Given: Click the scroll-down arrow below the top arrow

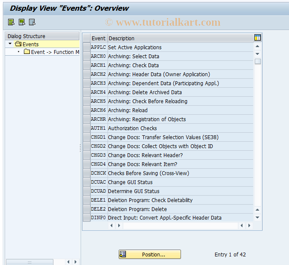Looking at the screenshot, I should click(257, 54).
